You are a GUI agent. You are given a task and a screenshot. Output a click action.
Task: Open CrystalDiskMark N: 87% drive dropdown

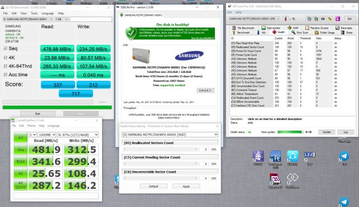(x=78, y=135)
